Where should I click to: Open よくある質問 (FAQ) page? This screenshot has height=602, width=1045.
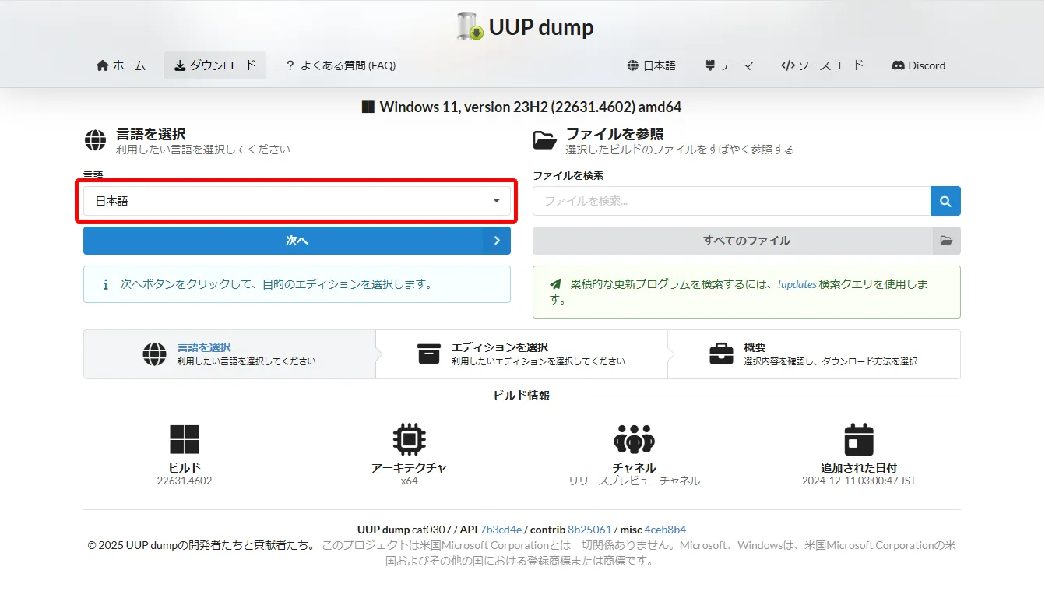(340, 65)
